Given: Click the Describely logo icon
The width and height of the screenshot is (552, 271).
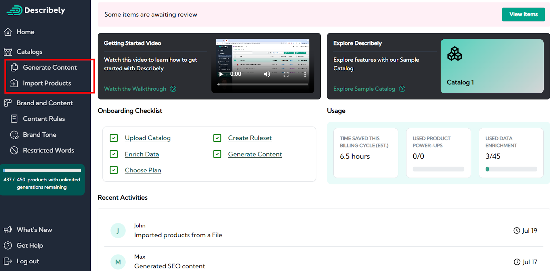Looking at the screenshot, I should click(x=14, y=10).
